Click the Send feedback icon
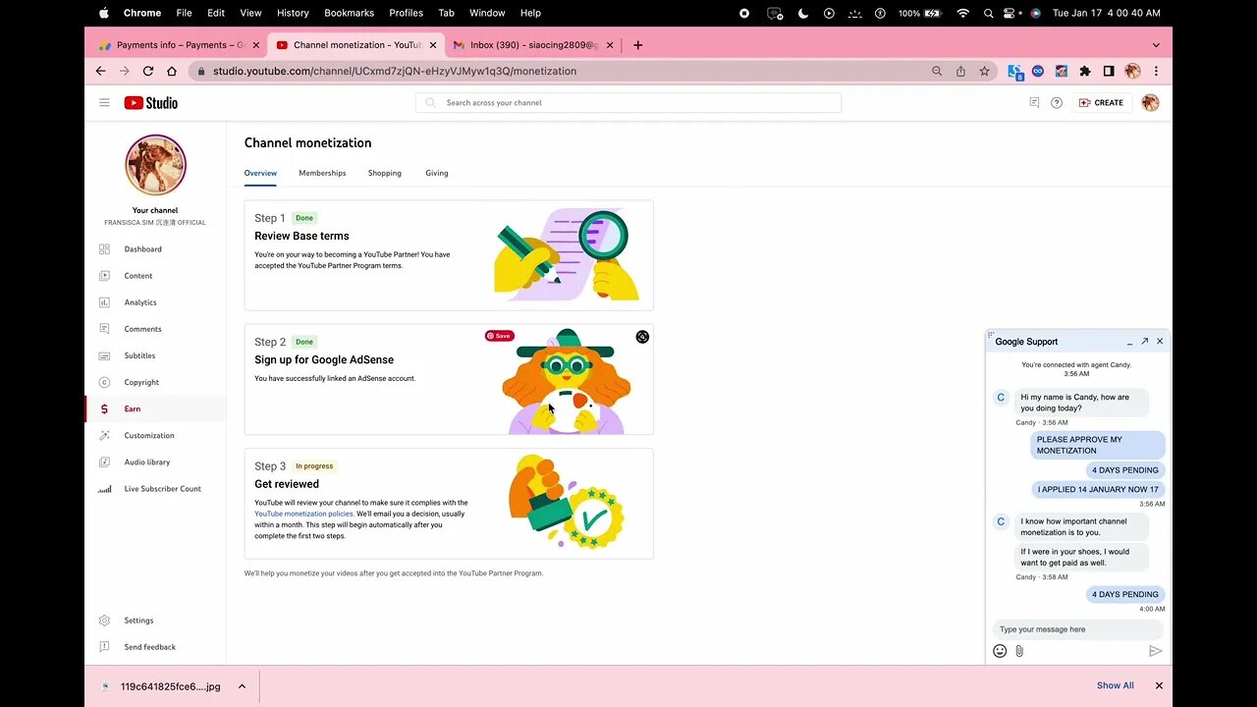The width and height of the screenshot is (1257, 707). pyautogui.click(x=104, y=647)
